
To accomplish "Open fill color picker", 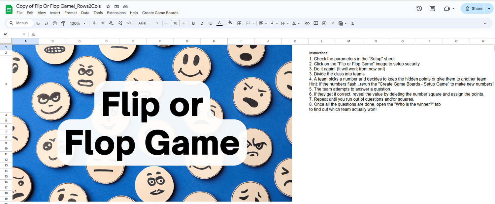I will pyautogui.click(x=230, y=23).
